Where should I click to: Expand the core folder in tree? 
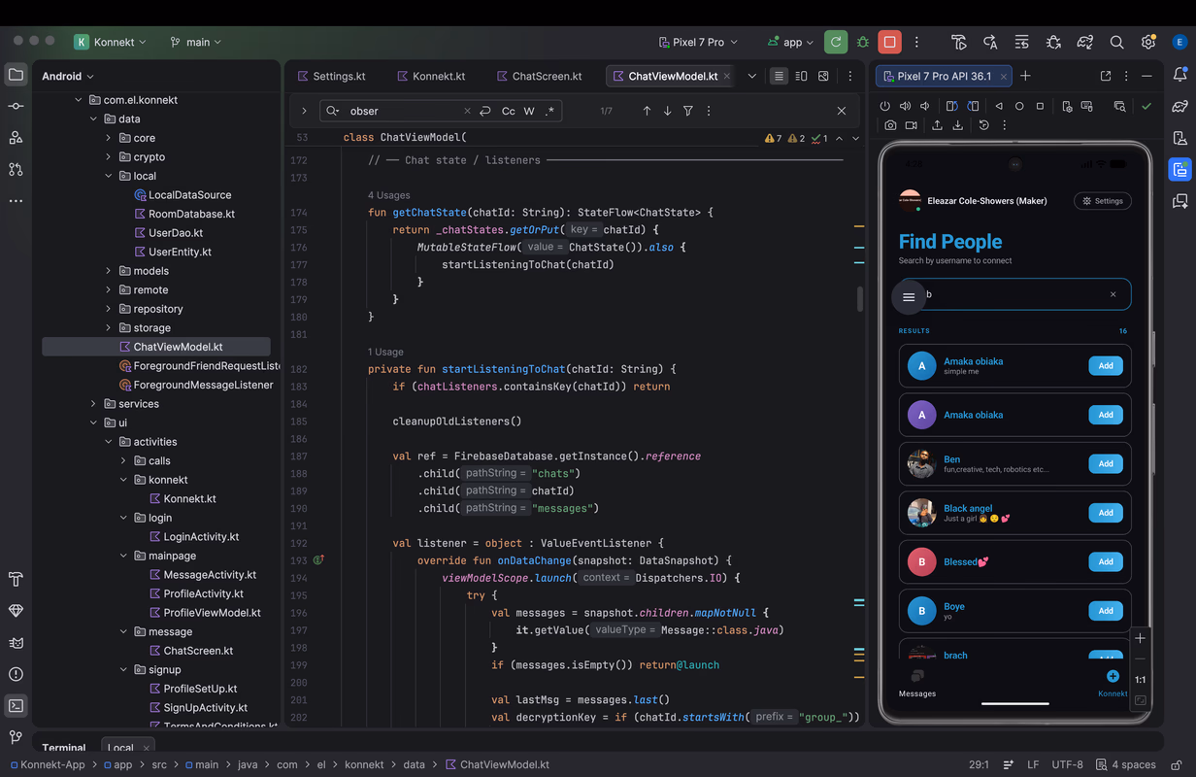(x=108, y=138)
